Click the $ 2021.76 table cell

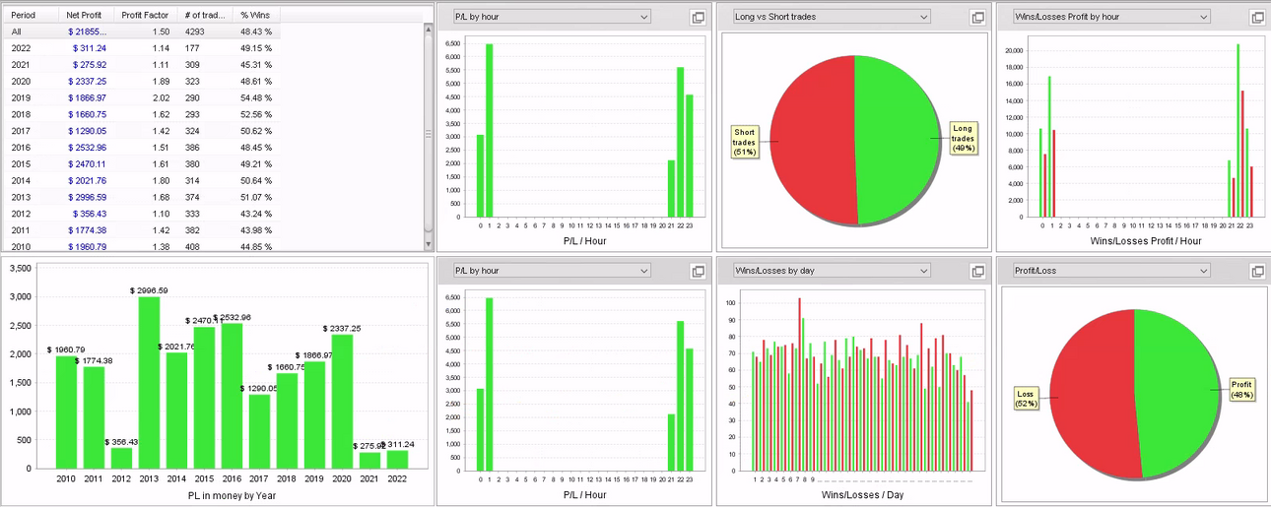tap(87, 181)
